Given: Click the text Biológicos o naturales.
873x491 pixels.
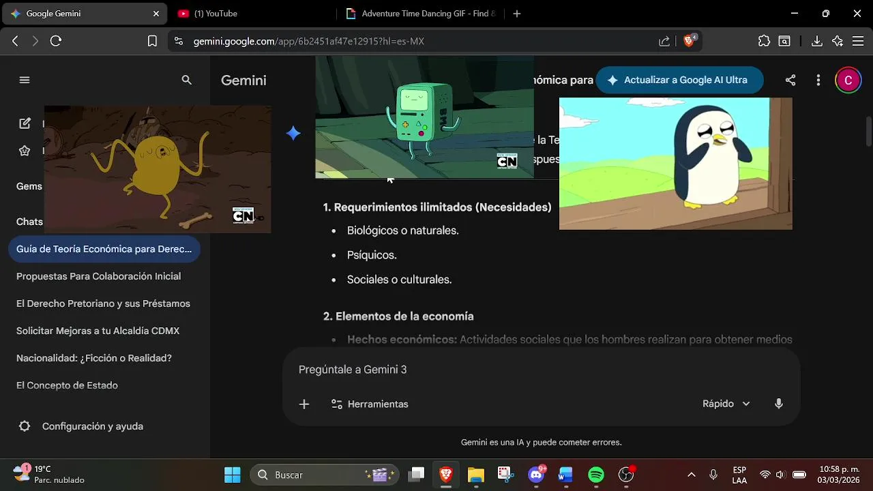Looking at the screenshot, I should point(402,230).
